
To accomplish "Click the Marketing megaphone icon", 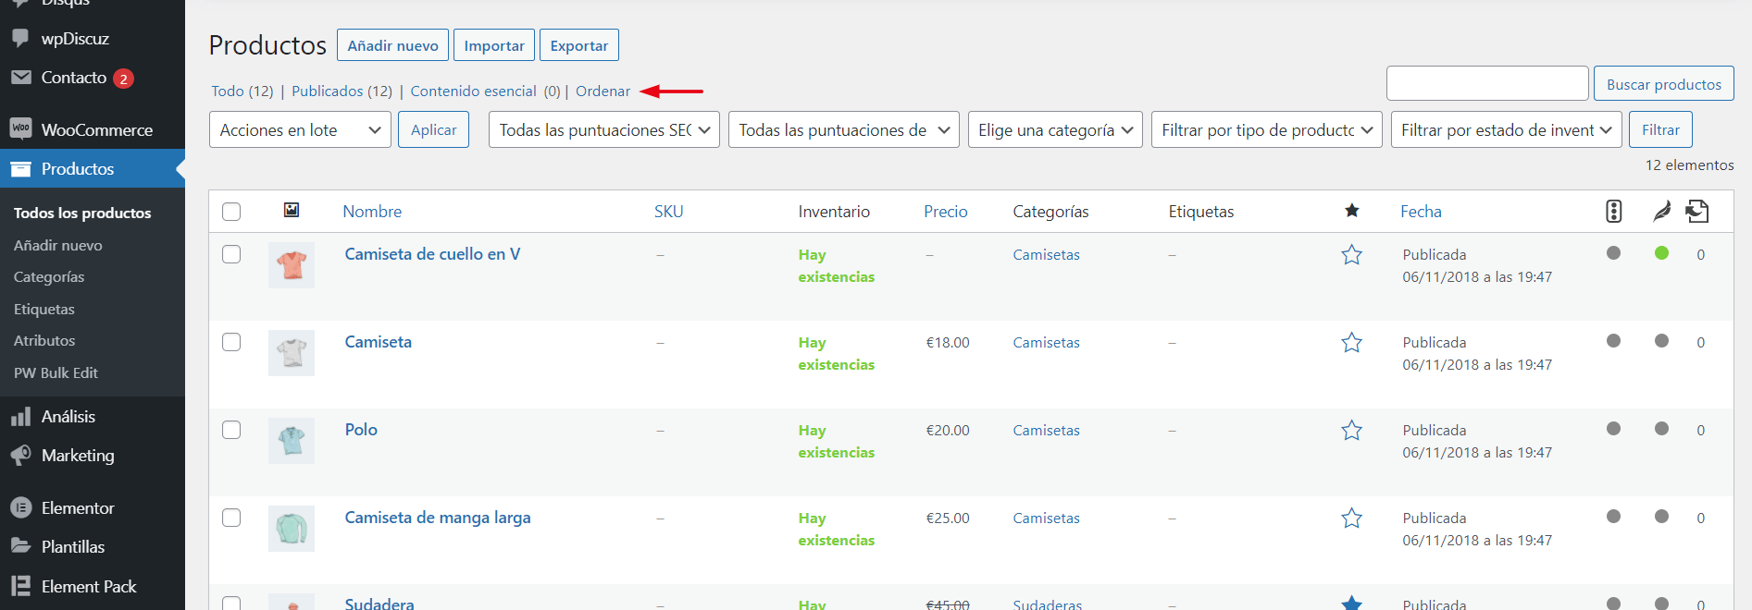I will point(20,456).
